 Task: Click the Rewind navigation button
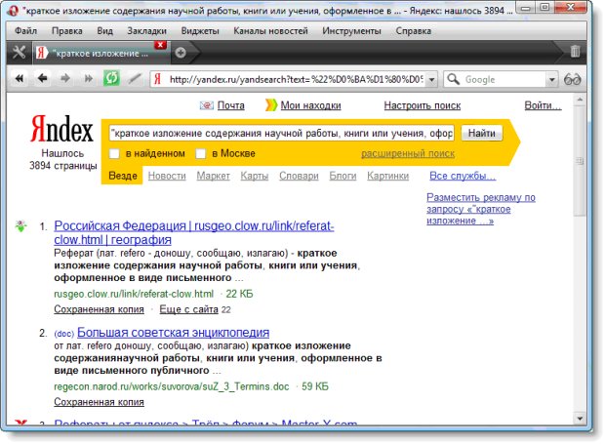coord(19,79)
